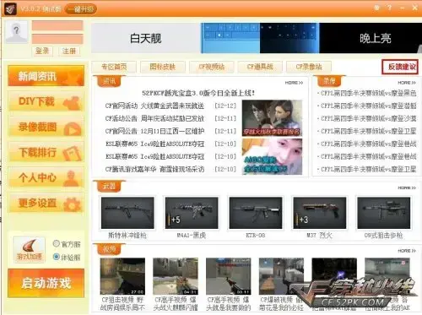Viewport: 422px width, 315px height.
Task: Open the DIY下载 sidebar section
Action: click(x=46, y=101)
